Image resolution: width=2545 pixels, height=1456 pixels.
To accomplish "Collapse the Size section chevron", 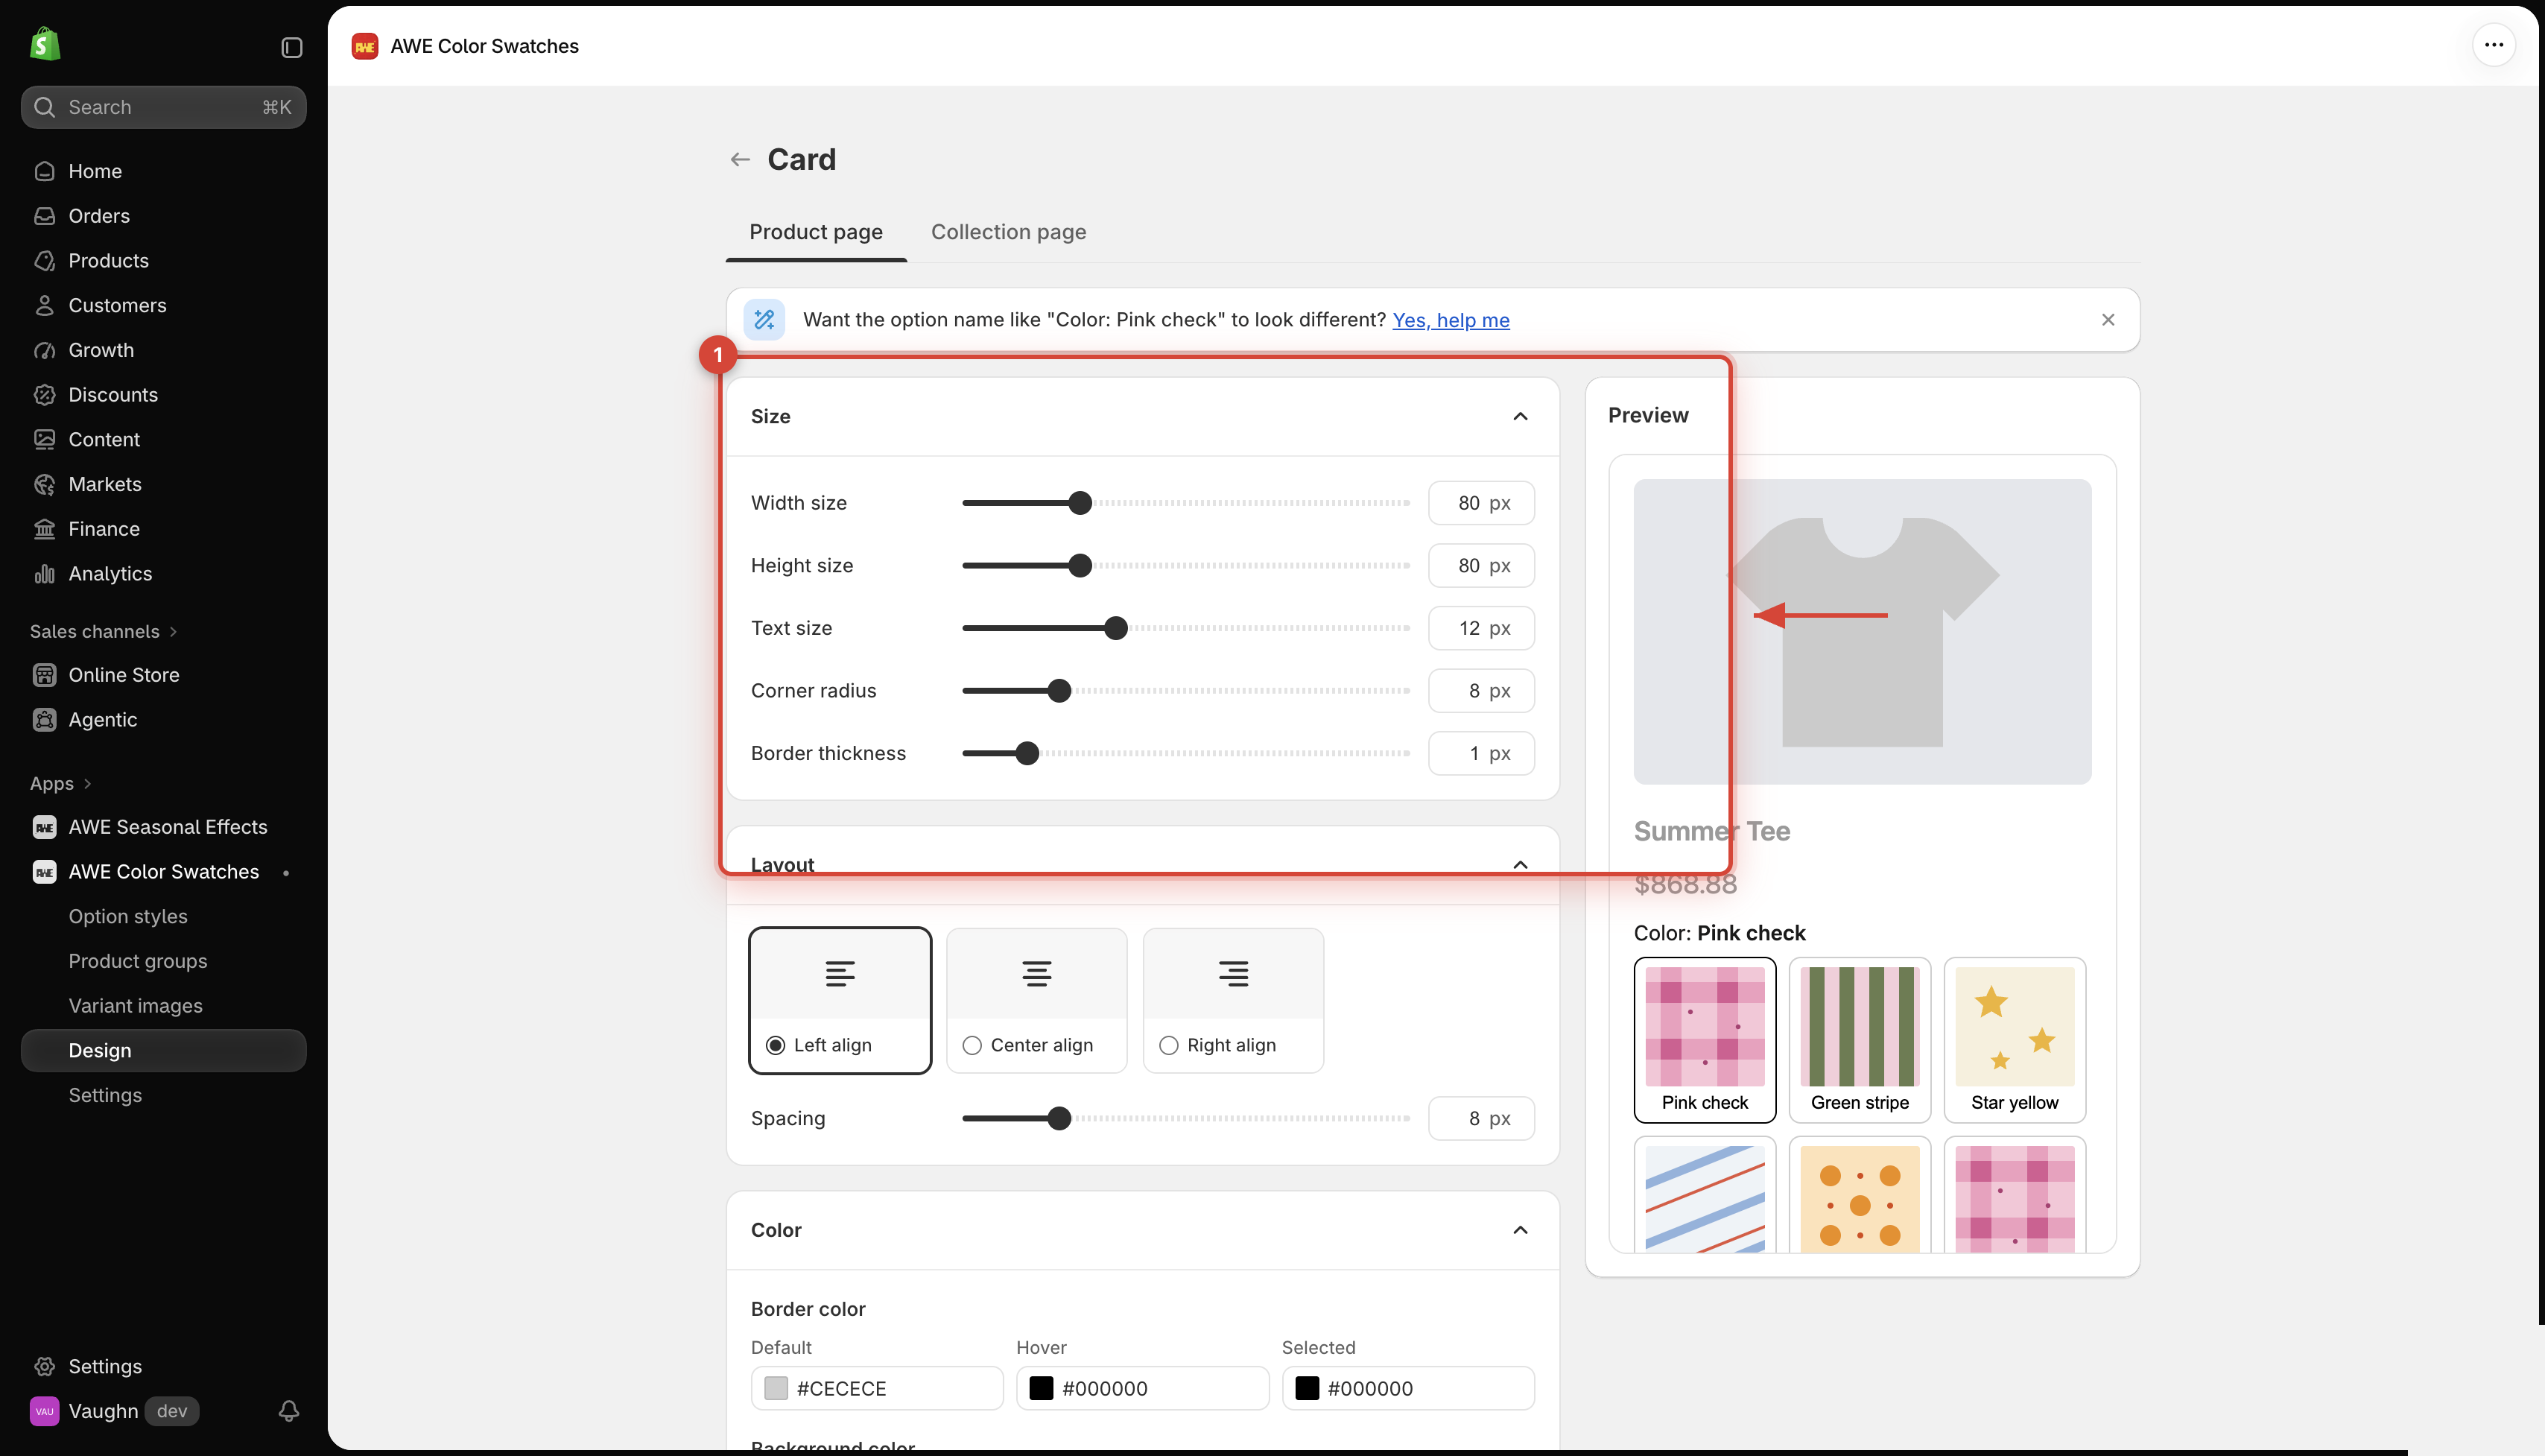I will point(1519,416).
